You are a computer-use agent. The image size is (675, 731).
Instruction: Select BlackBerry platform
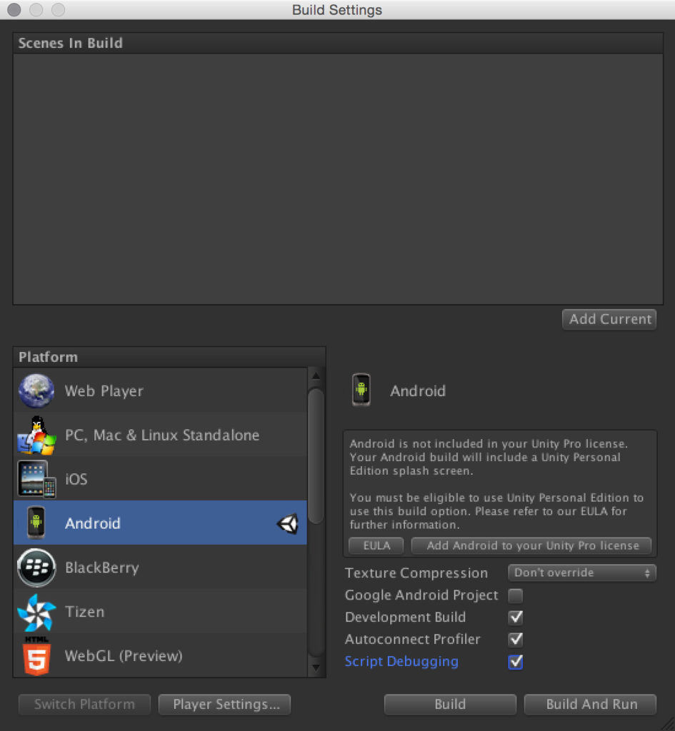click(160, 568)
